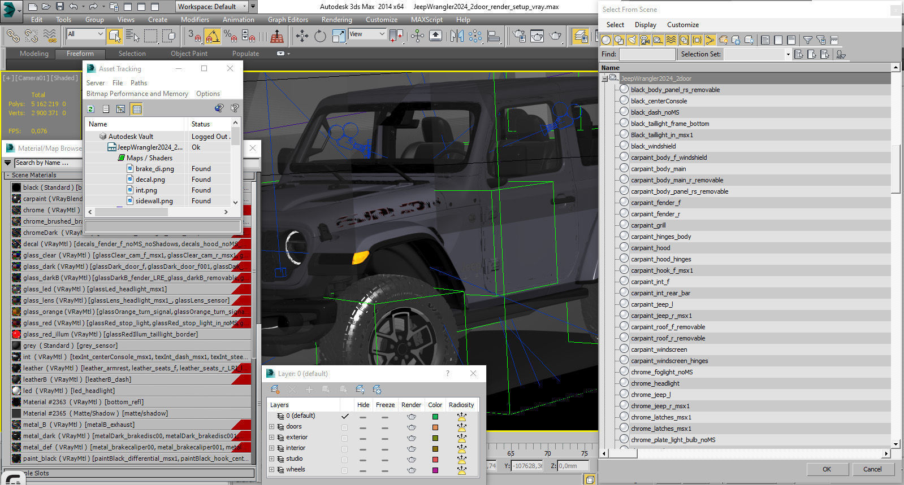Click Table View icon in Asset Tracking
The image size is (904, 485).
pos(136,109)
